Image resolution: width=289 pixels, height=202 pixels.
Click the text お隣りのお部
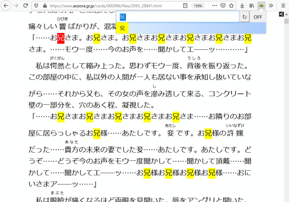pyautogui.click(x=230, y=116)
